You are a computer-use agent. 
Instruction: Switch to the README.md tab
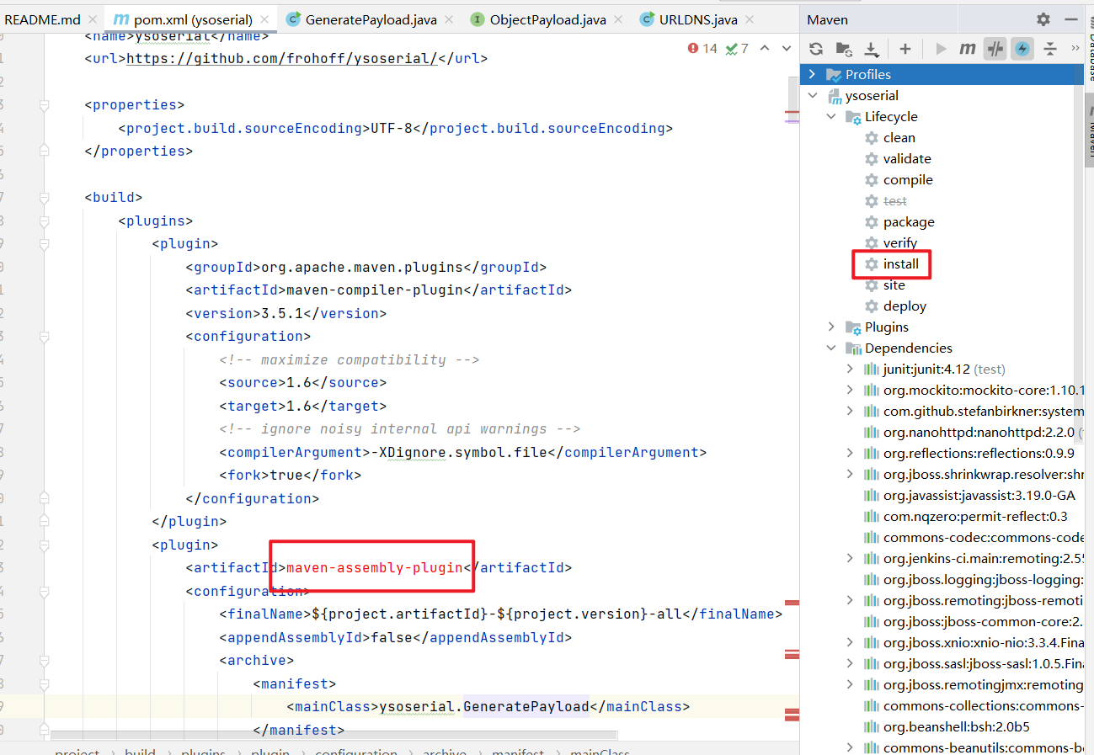42,19
